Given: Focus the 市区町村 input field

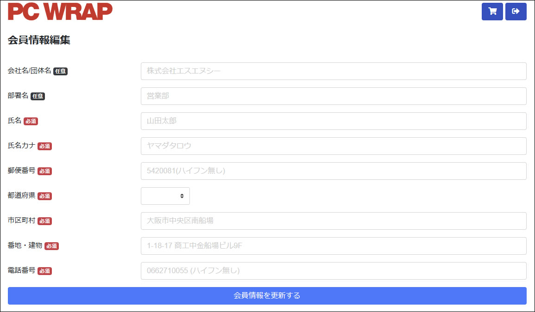Looking at the screenshot, I should tap(334, 221).
